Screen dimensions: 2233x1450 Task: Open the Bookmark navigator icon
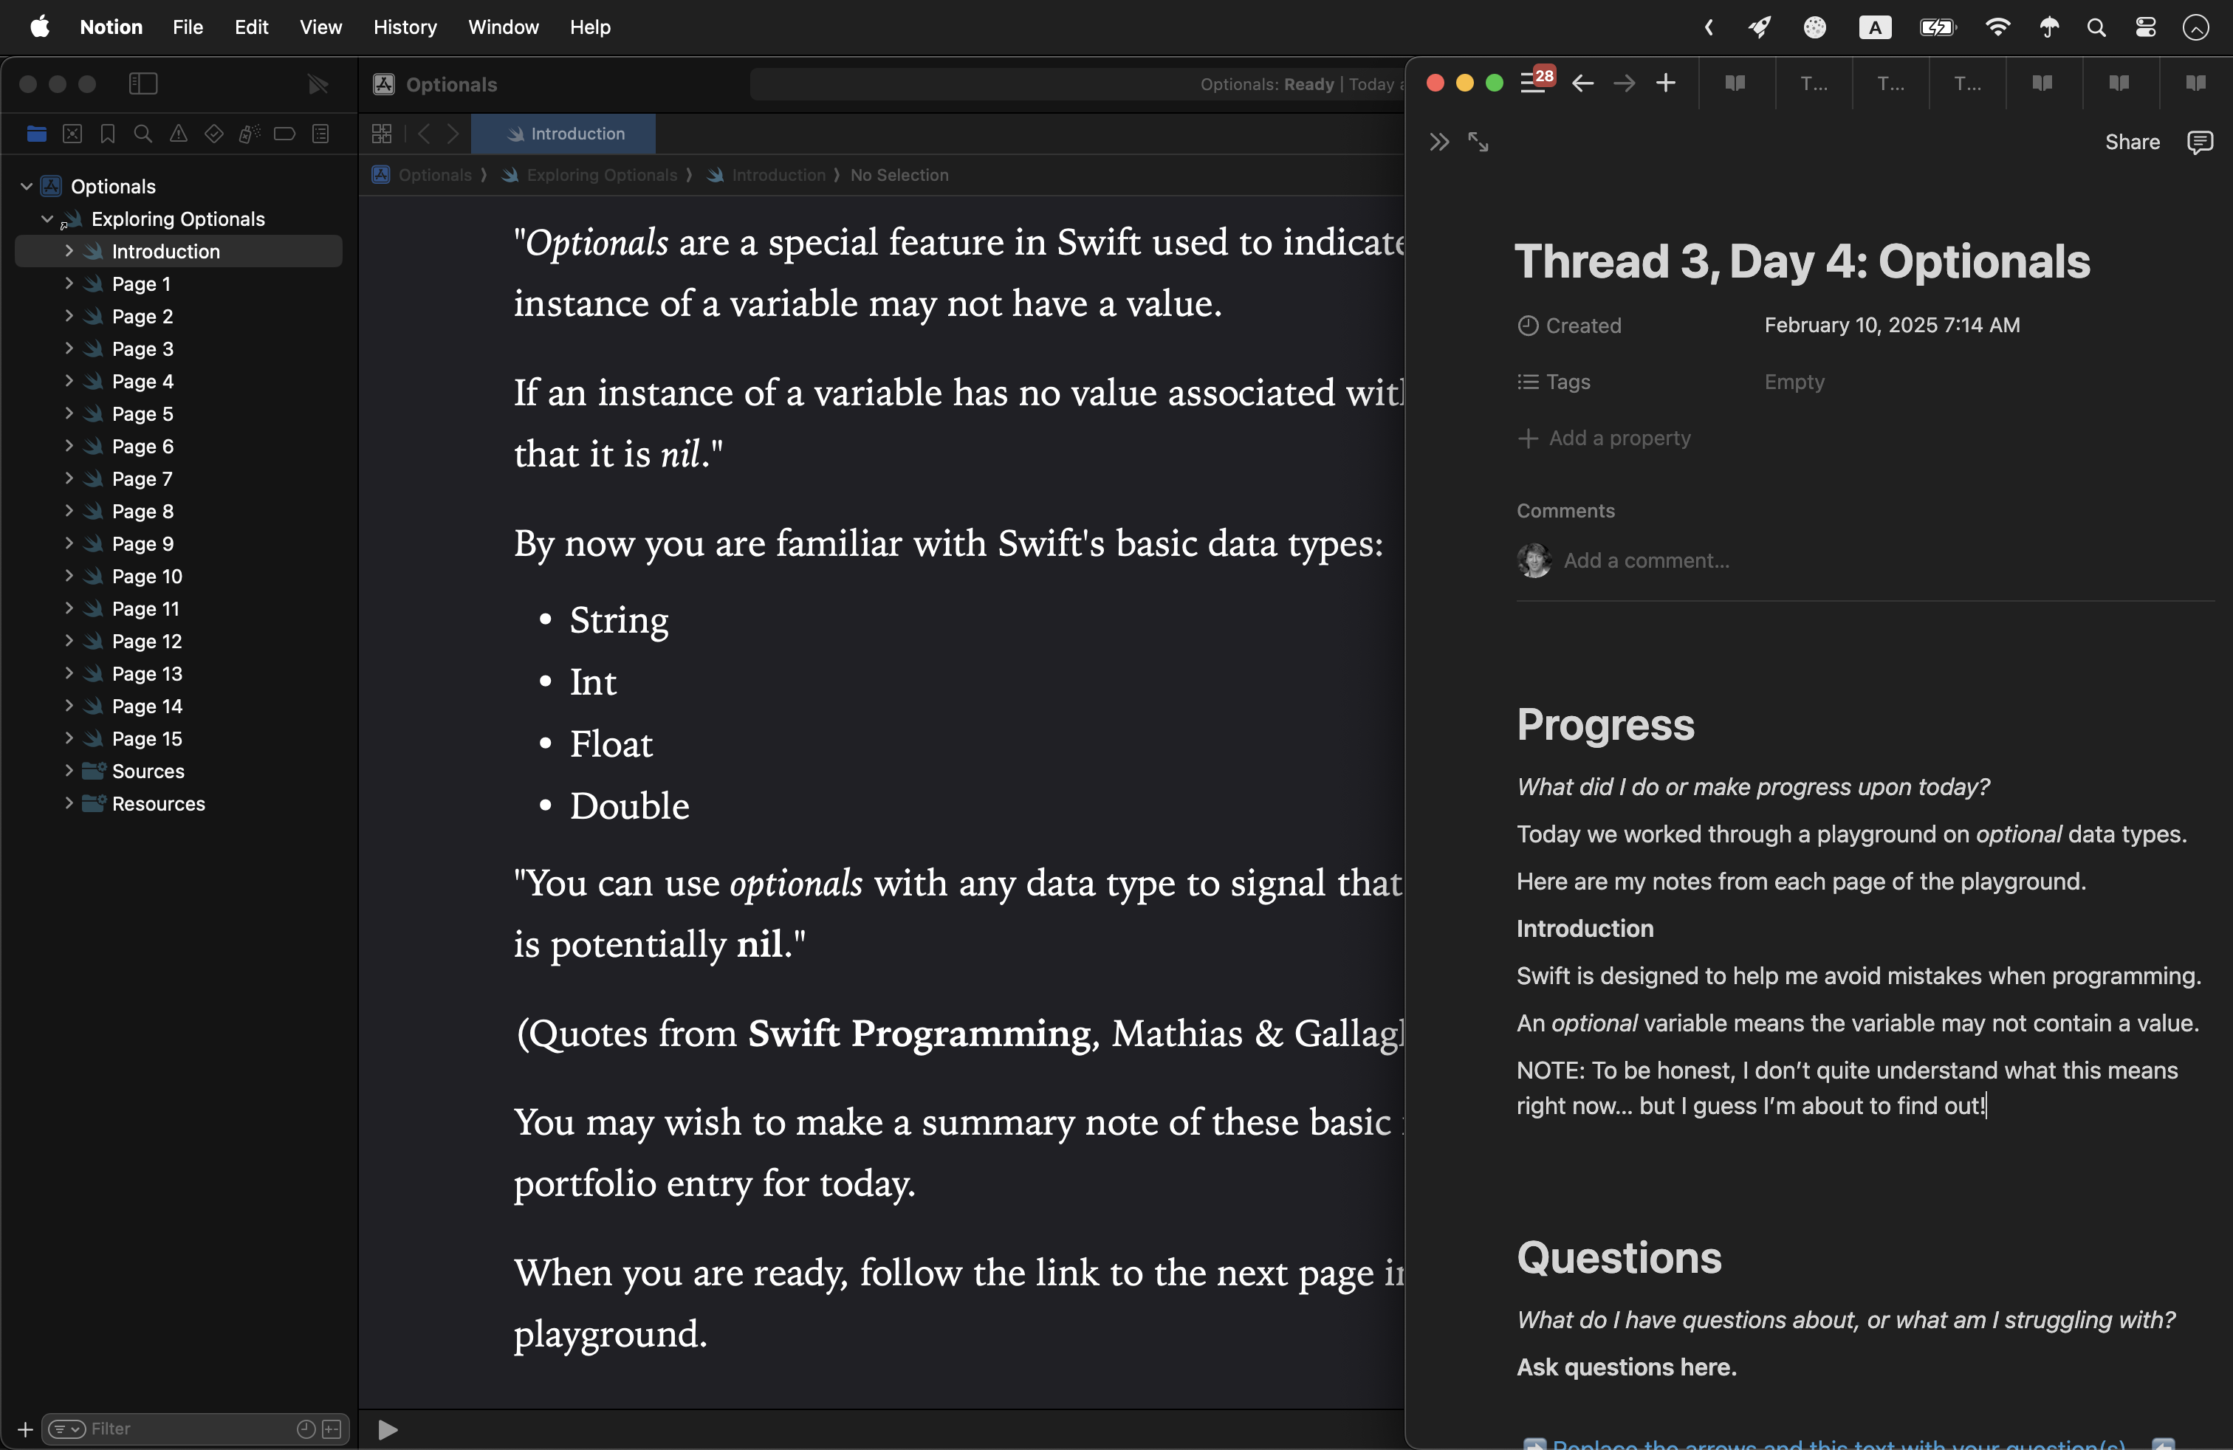pyautogui.click(x=108, y=134)
